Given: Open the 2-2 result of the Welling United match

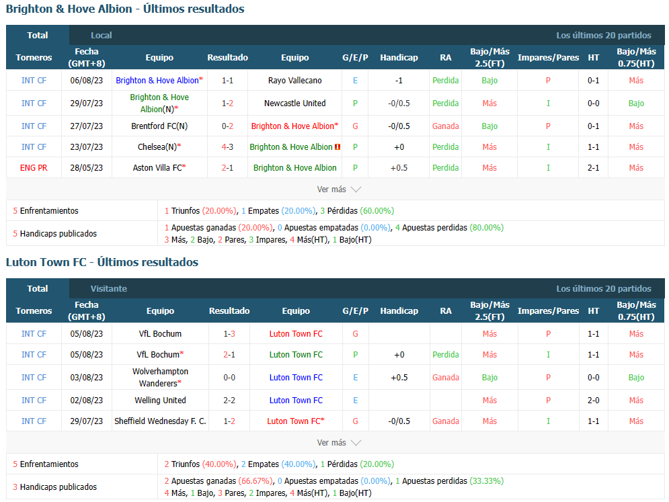Looking at the screenshot, I should tap(229, 401).
